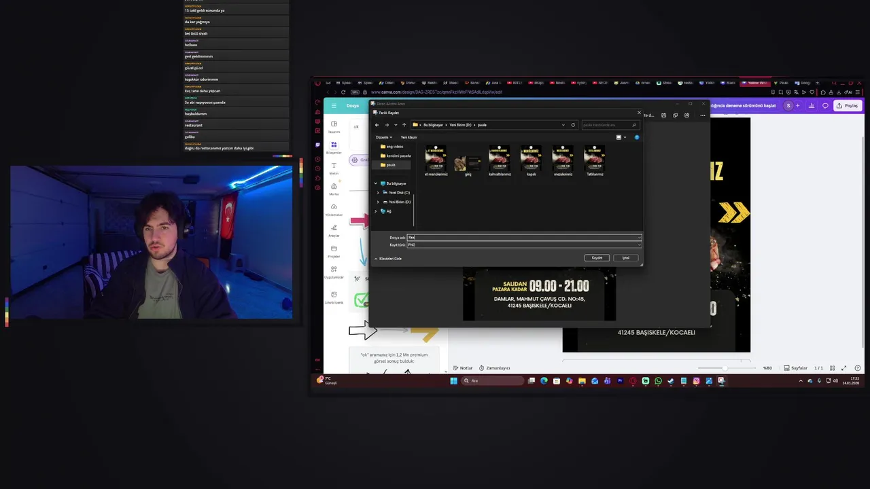Open Sihirli İçerik in Canva sidebar

(334, 297)
